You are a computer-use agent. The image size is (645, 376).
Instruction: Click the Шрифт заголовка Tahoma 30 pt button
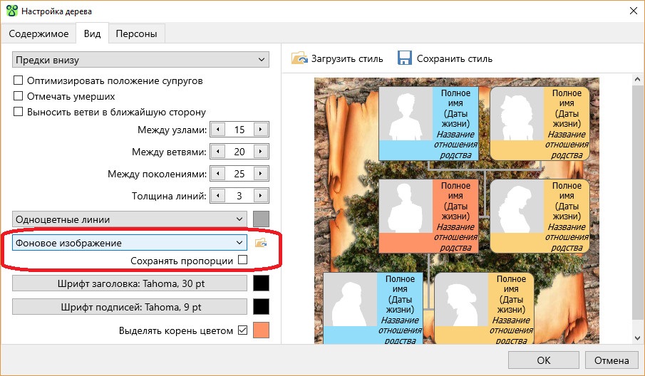(x=129, y=283)
